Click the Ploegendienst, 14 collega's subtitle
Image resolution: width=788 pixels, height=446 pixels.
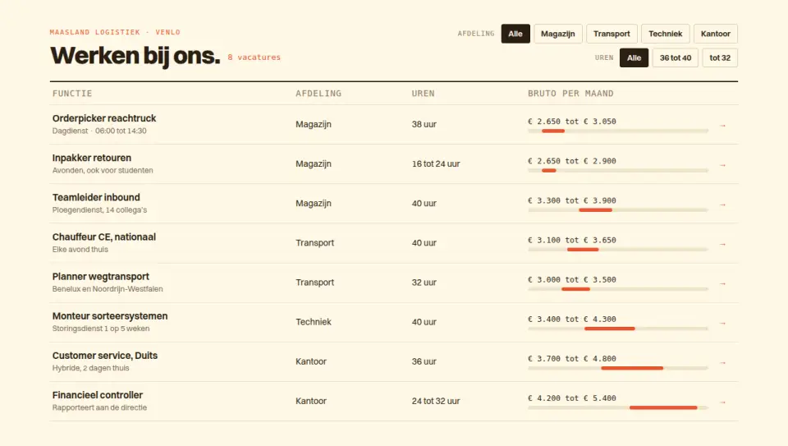click(99, 210)
